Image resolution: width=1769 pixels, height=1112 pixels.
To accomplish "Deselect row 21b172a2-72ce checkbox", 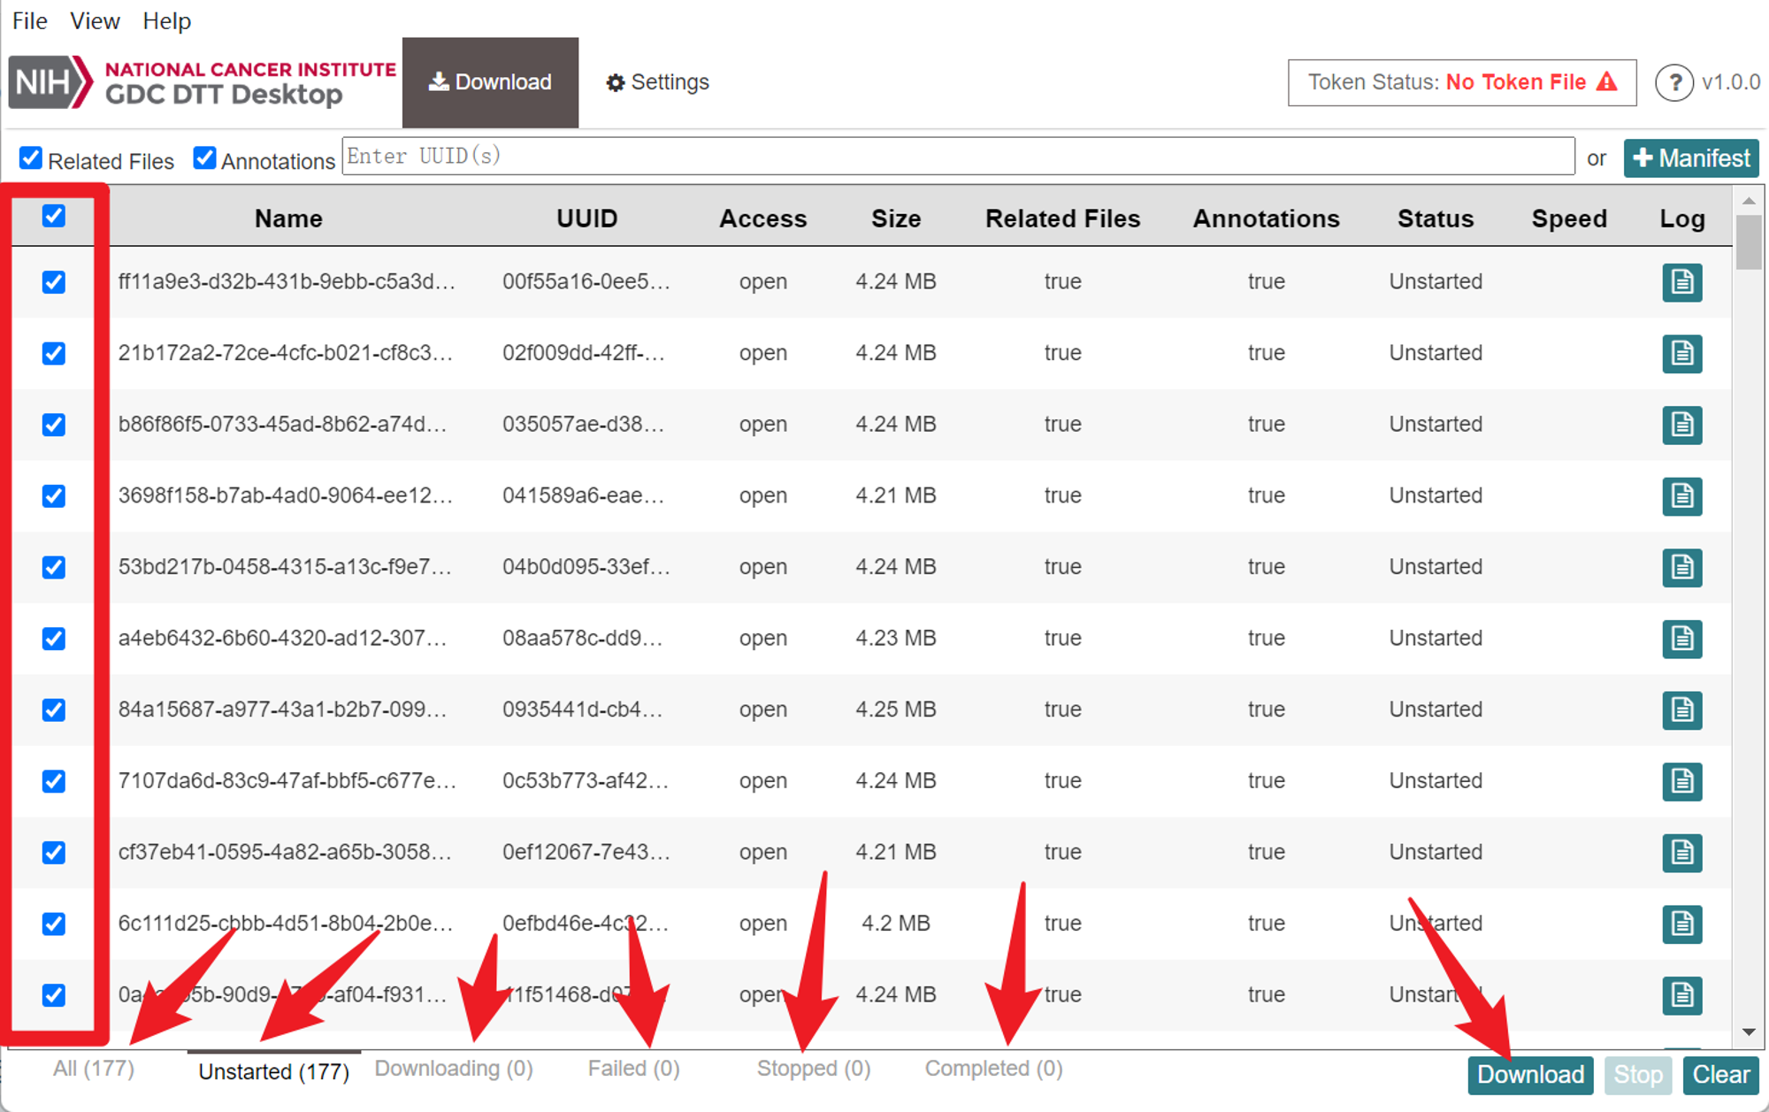I will point(54,353).
